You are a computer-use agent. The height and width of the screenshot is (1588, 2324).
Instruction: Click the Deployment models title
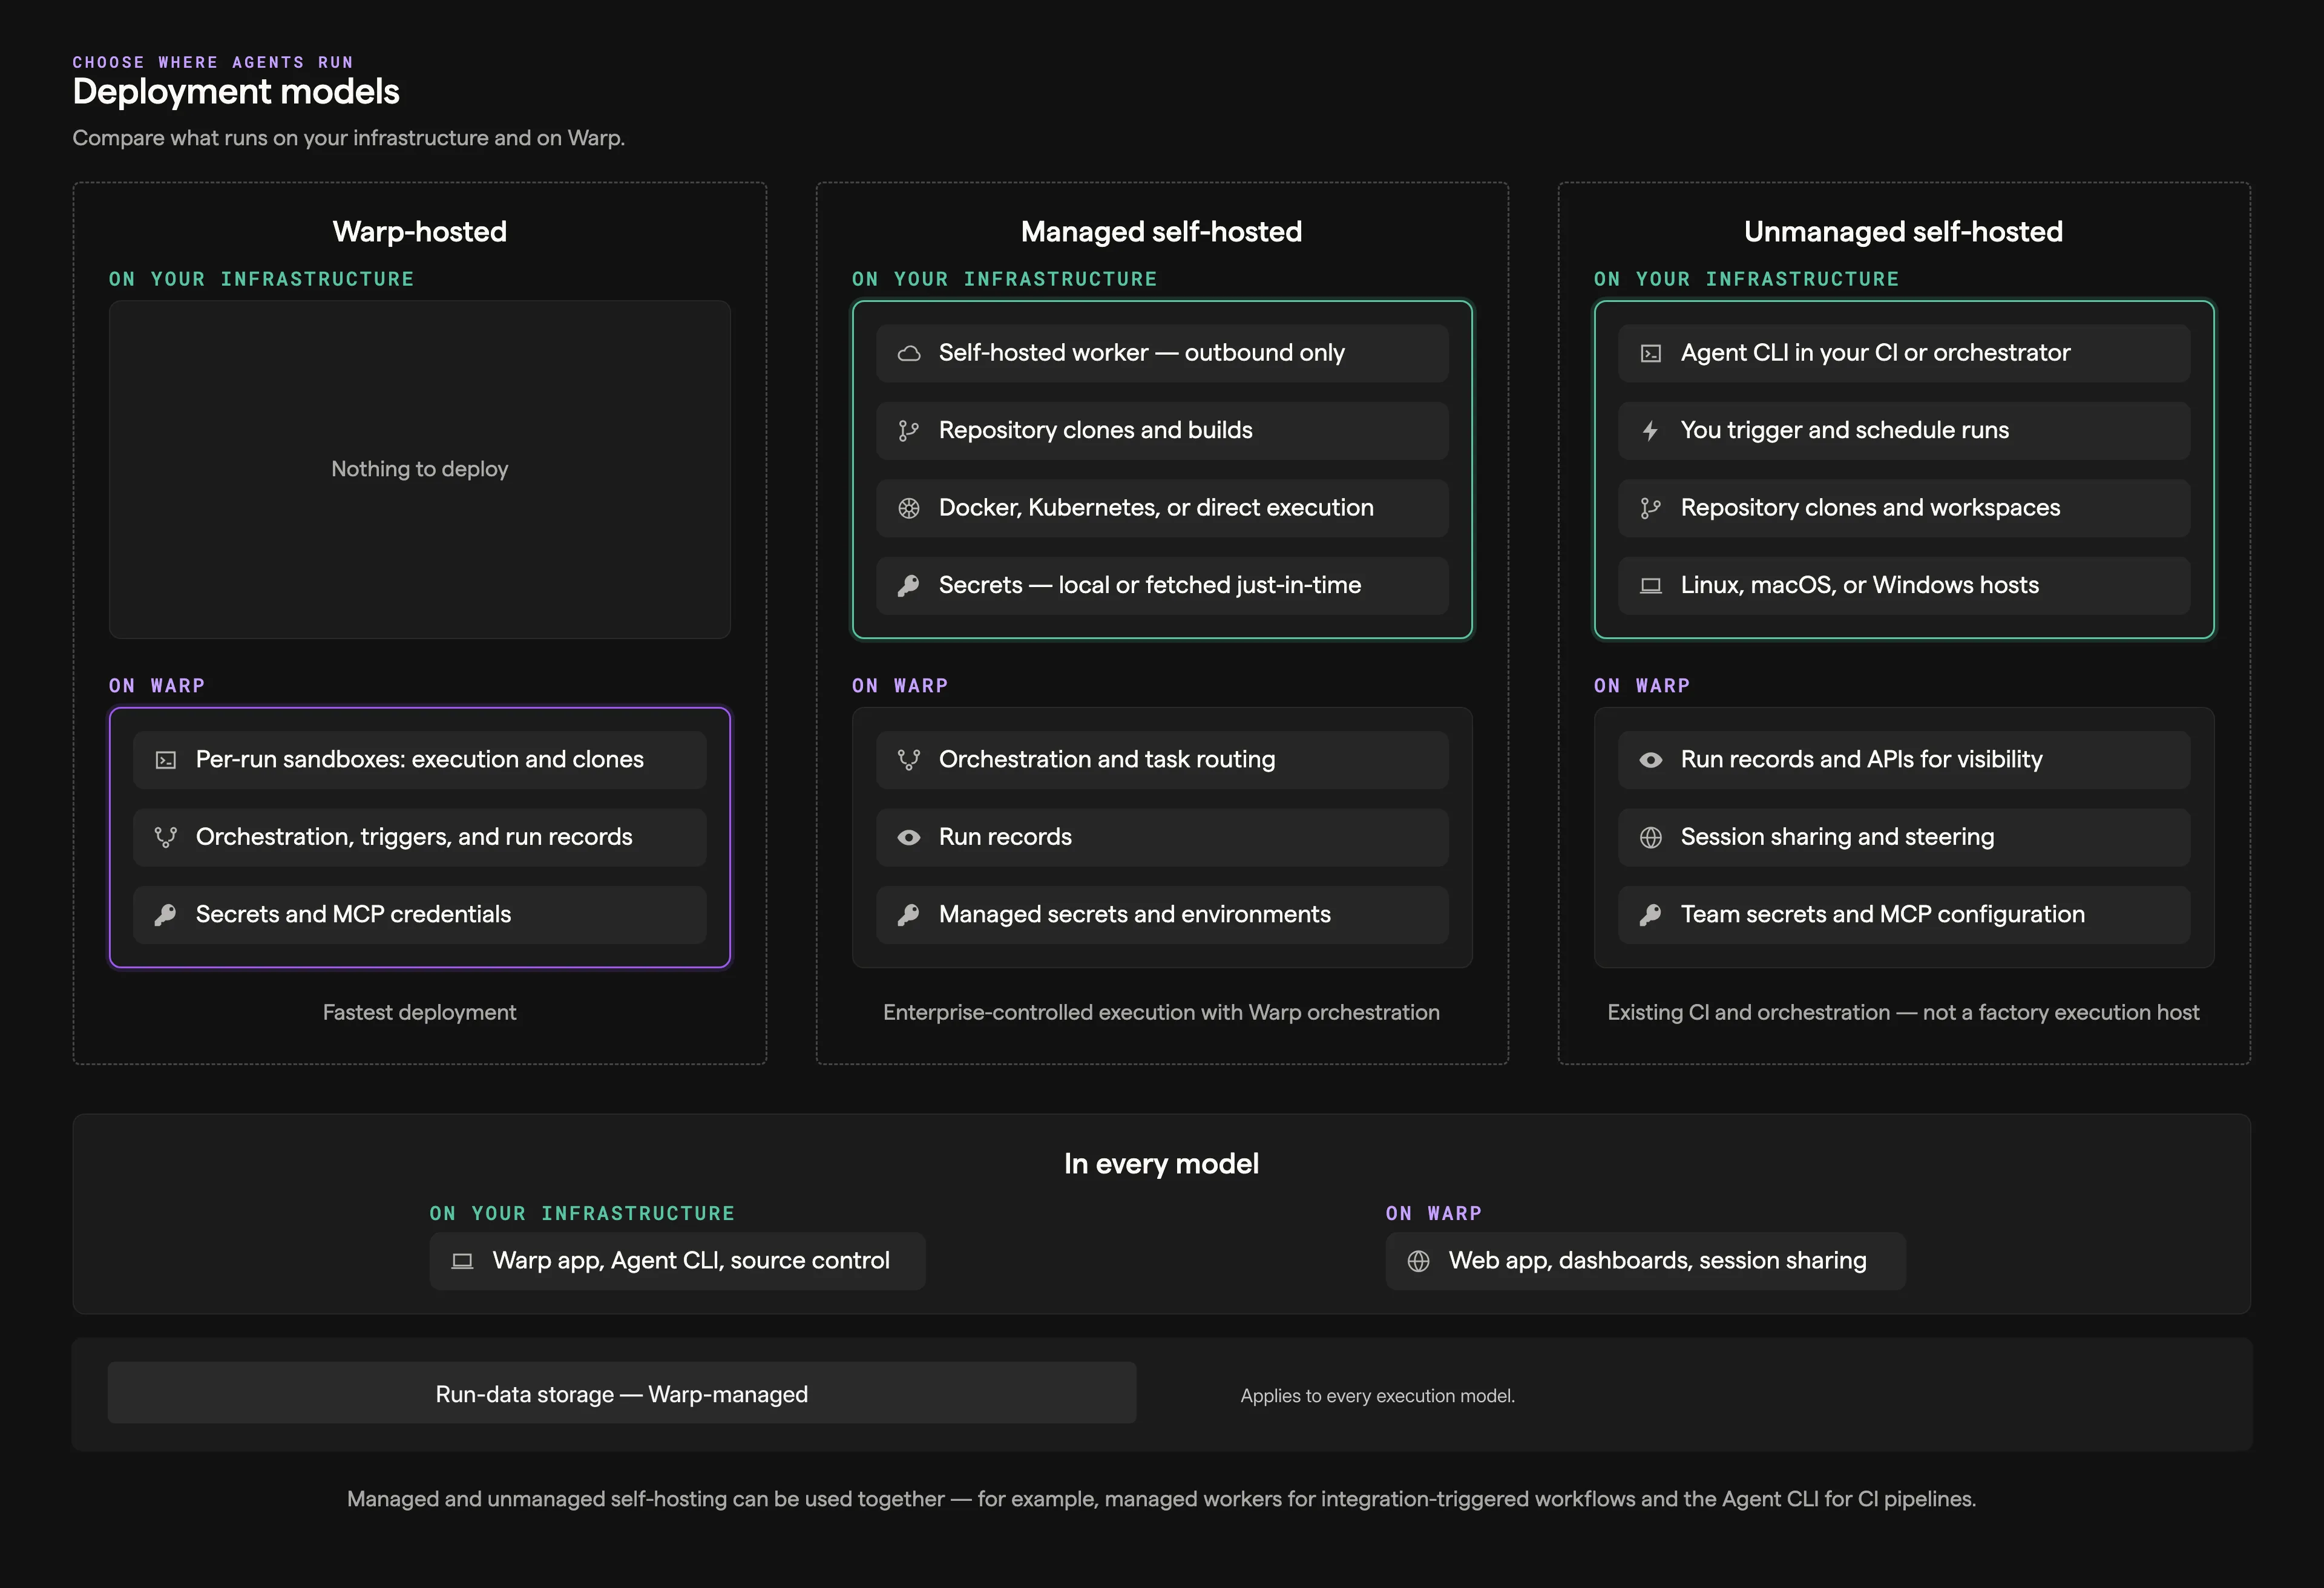(236, 91)
